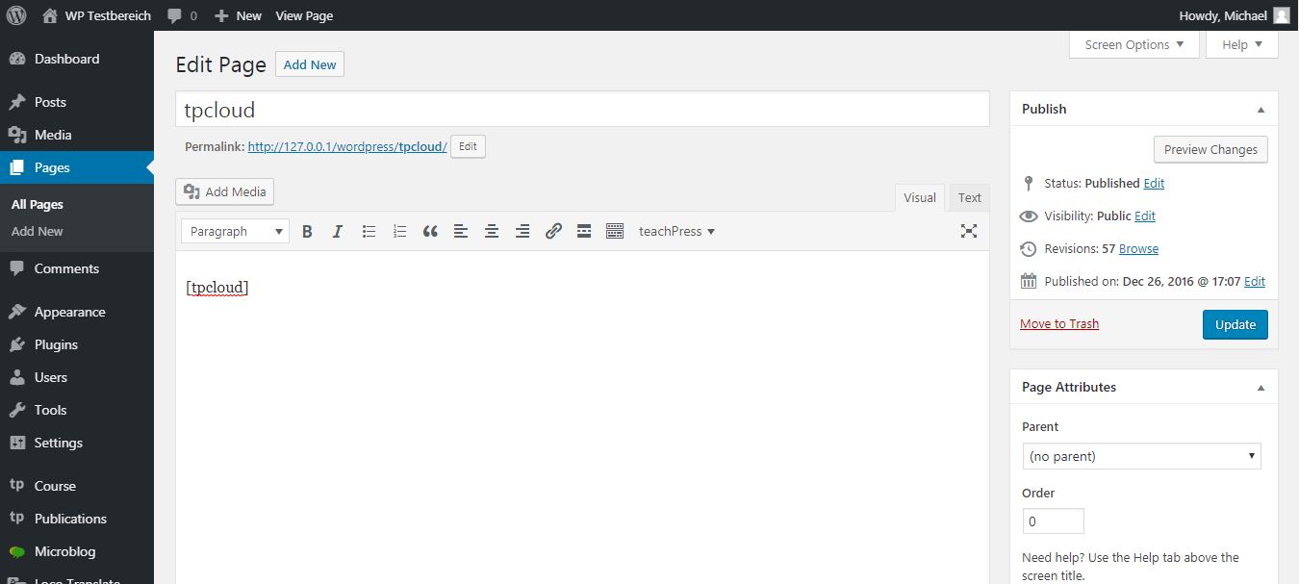Open the Parent page dropdown
Image resolution: width=1299 pixels, height=584 pixels.
click(x=1141, y=455)
